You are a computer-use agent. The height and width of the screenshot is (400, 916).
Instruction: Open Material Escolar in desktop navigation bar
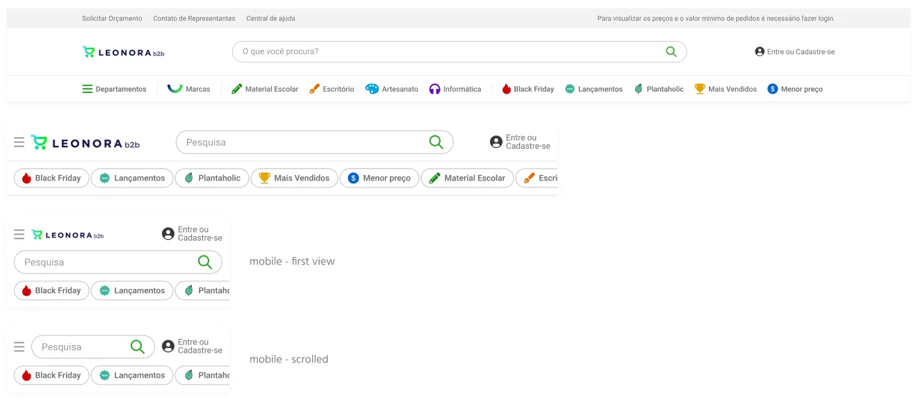click(265, 89)
